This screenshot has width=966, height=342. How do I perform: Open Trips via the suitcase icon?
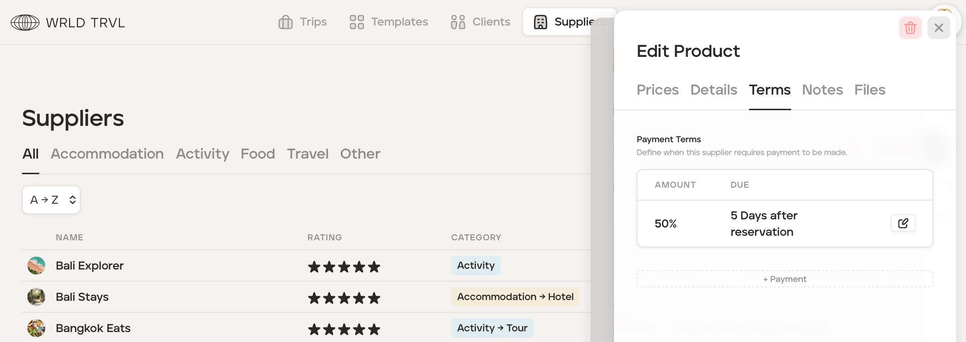pyautogui.click(x=285, y=22)
